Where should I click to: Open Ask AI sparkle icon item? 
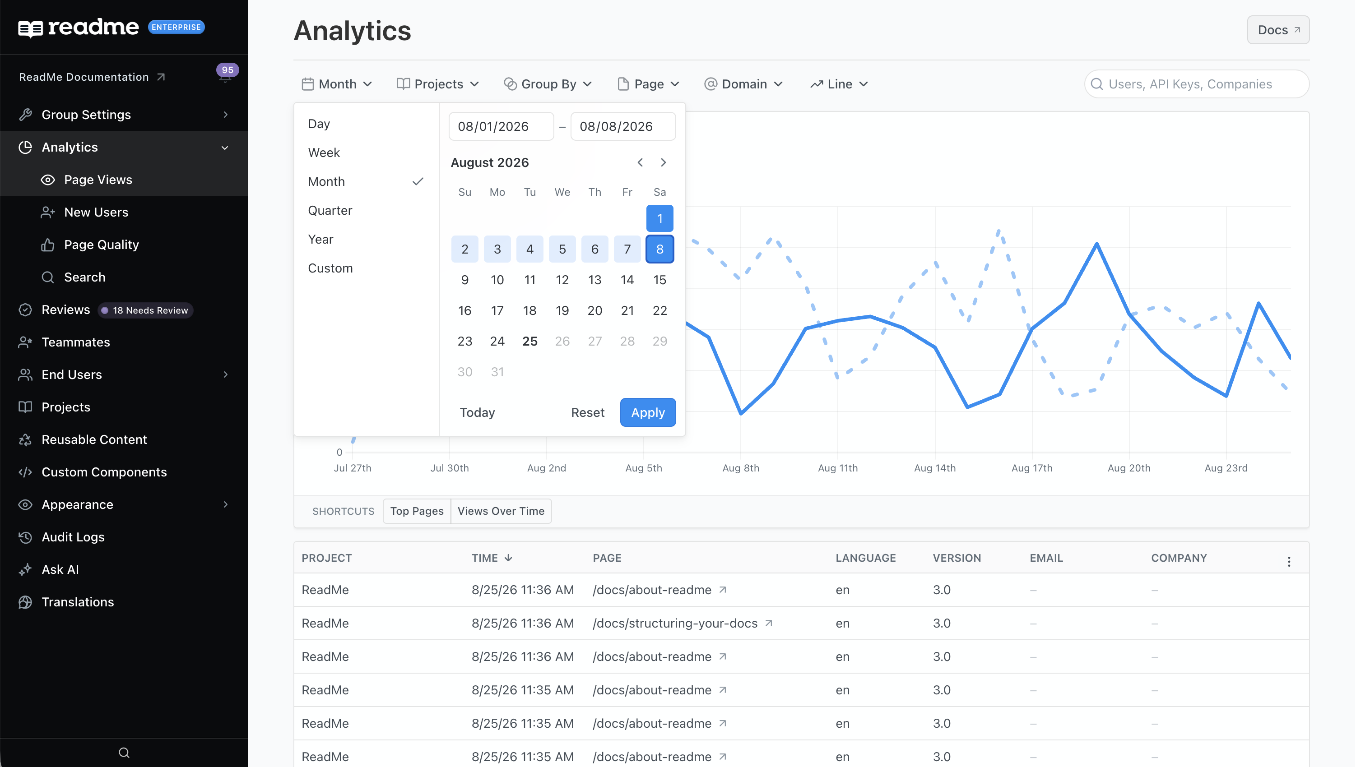pyautogui.click(x=25, y=569)
